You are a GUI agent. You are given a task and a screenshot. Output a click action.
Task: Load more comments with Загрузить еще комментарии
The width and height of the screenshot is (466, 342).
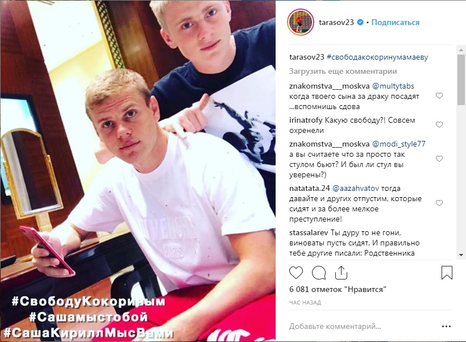tap(343, 72)
